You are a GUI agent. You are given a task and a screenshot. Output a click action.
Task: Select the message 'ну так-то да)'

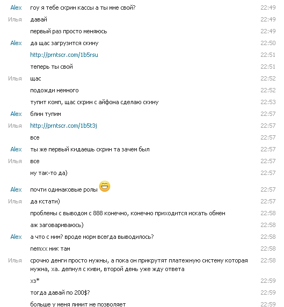point(49,173)
